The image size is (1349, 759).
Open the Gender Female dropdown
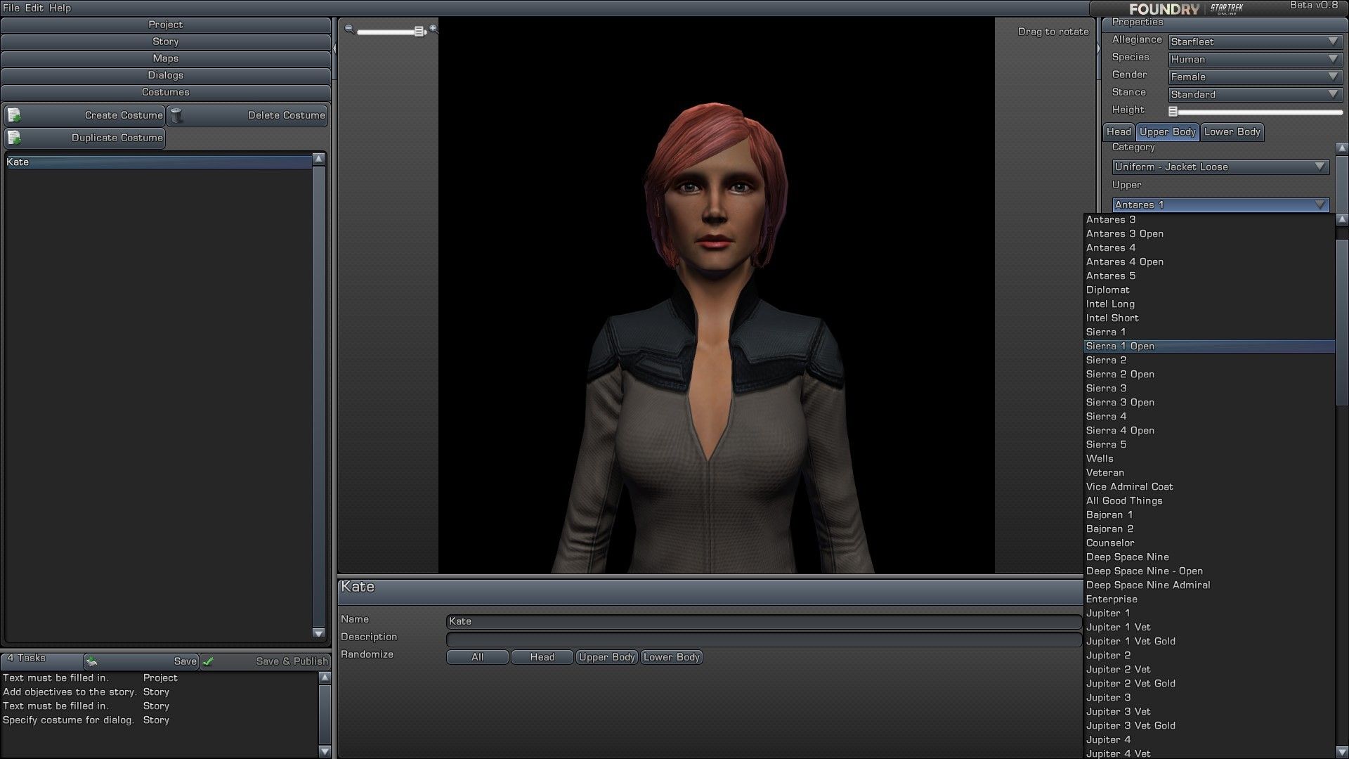[x=1255, y=77]
